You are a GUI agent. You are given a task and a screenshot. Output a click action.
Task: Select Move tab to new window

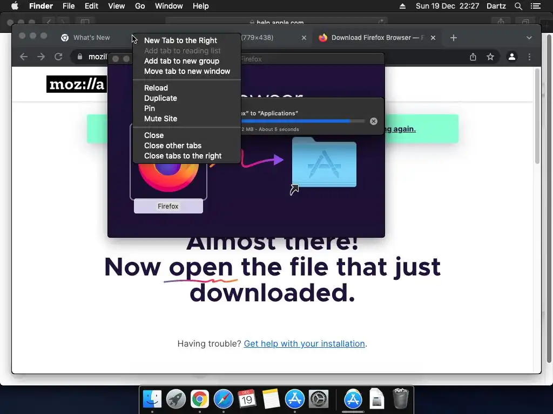(187, 71)
